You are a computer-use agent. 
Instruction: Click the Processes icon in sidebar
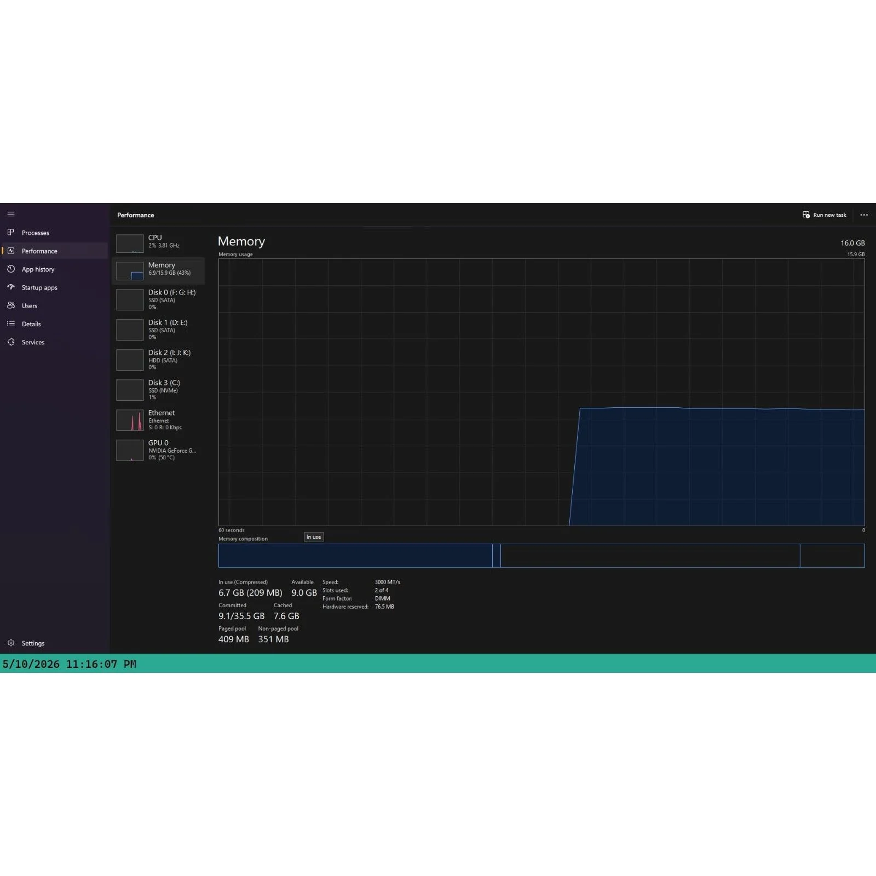[x=11, y=232]
